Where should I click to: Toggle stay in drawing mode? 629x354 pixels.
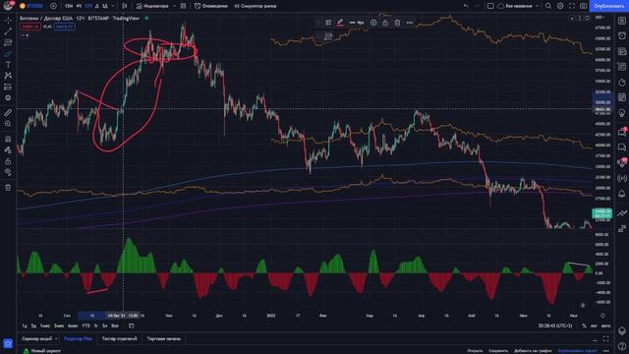click(x=8, y=150)
